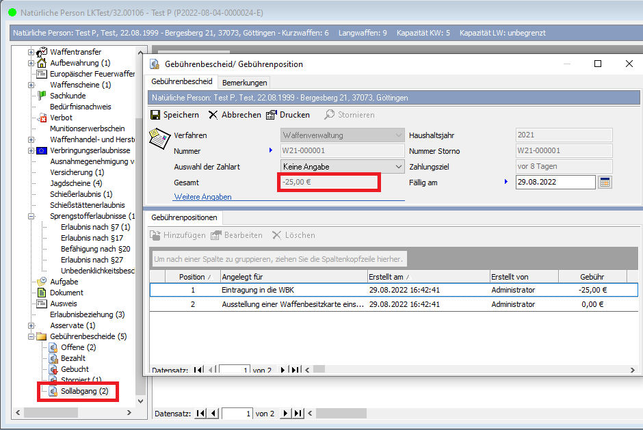Expand the Asservate (1) tree node

[31, 325]
